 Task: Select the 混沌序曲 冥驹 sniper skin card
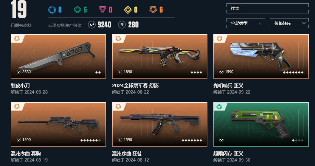[58, 125]
